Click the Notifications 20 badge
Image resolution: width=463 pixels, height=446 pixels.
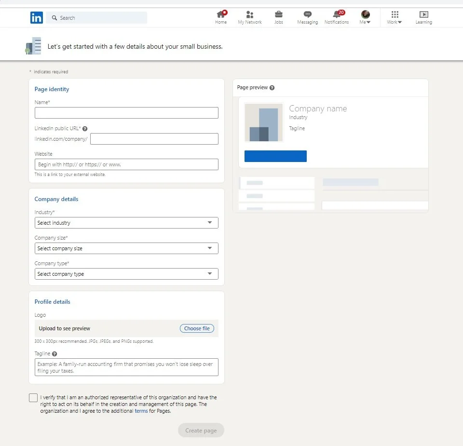pyautogui.click(x=341, y=13)
